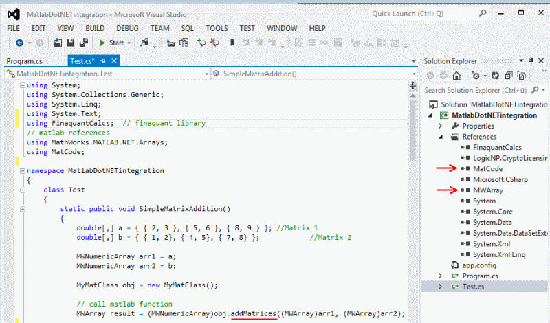Screen dimensions: 550x323
Task: Toggle the pin on the Test.cs tab
Action: [x=103, y=61]
